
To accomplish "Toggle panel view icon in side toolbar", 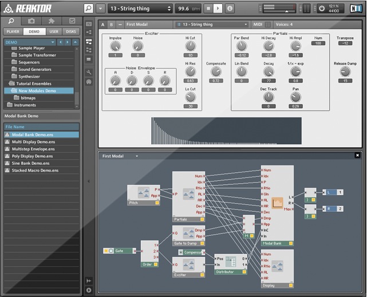I will click(89, 24).
